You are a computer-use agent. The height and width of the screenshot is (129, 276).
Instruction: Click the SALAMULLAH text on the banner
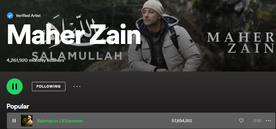pyautogui.click(x=77, y=56)
